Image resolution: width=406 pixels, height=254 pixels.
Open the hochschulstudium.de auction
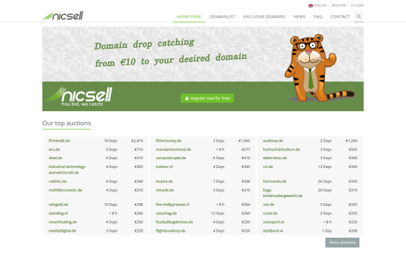click(281, 150)
